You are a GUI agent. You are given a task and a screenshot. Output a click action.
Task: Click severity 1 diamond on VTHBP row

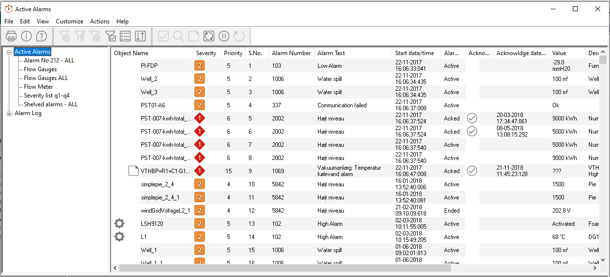(x=200, y=171)
